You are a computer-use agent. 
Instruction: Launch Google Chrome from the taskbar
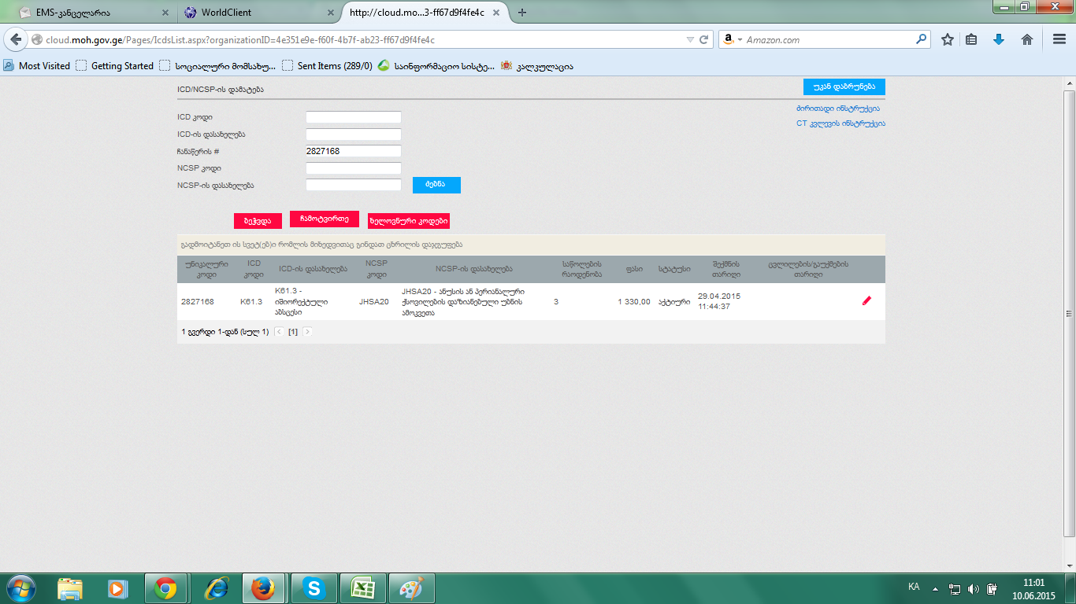(165, 588)
